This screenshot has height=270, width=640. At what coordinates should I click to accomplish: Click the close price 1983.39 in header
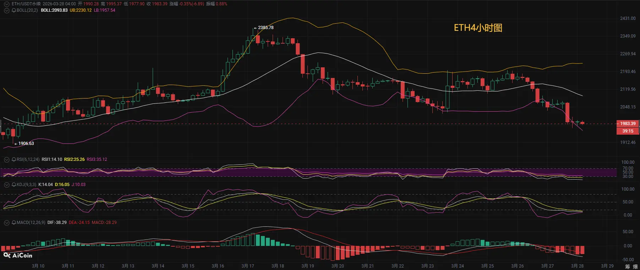tap(159, 4)
